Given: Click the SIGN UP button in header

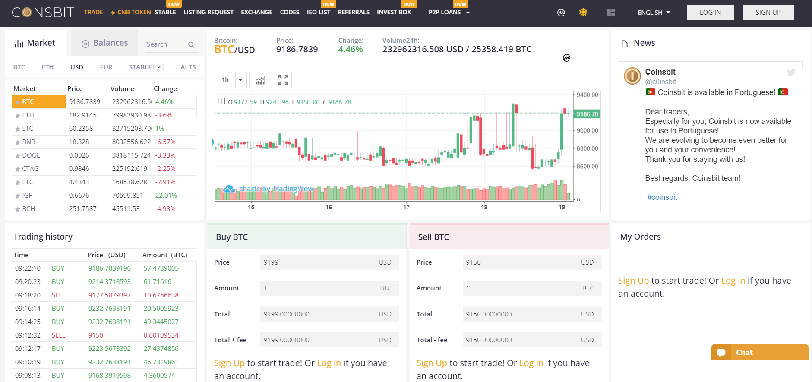Looking at the screenshot, I should pos(768,12).
